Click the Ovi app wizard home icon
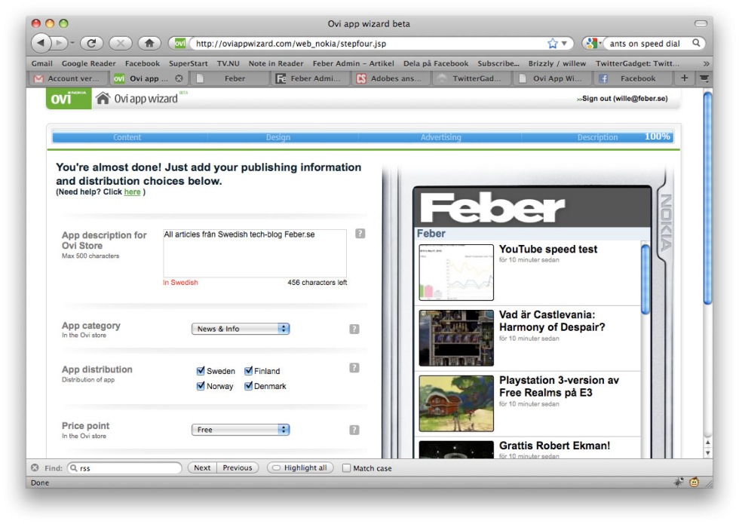739x524 pixels. click(x=103, y=99)
